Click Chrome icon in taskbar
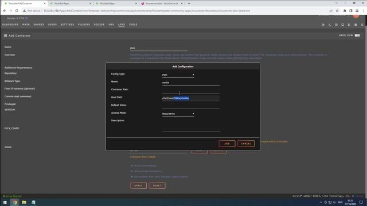The width and height of the screenshot is (367, 206). [15, 202]
